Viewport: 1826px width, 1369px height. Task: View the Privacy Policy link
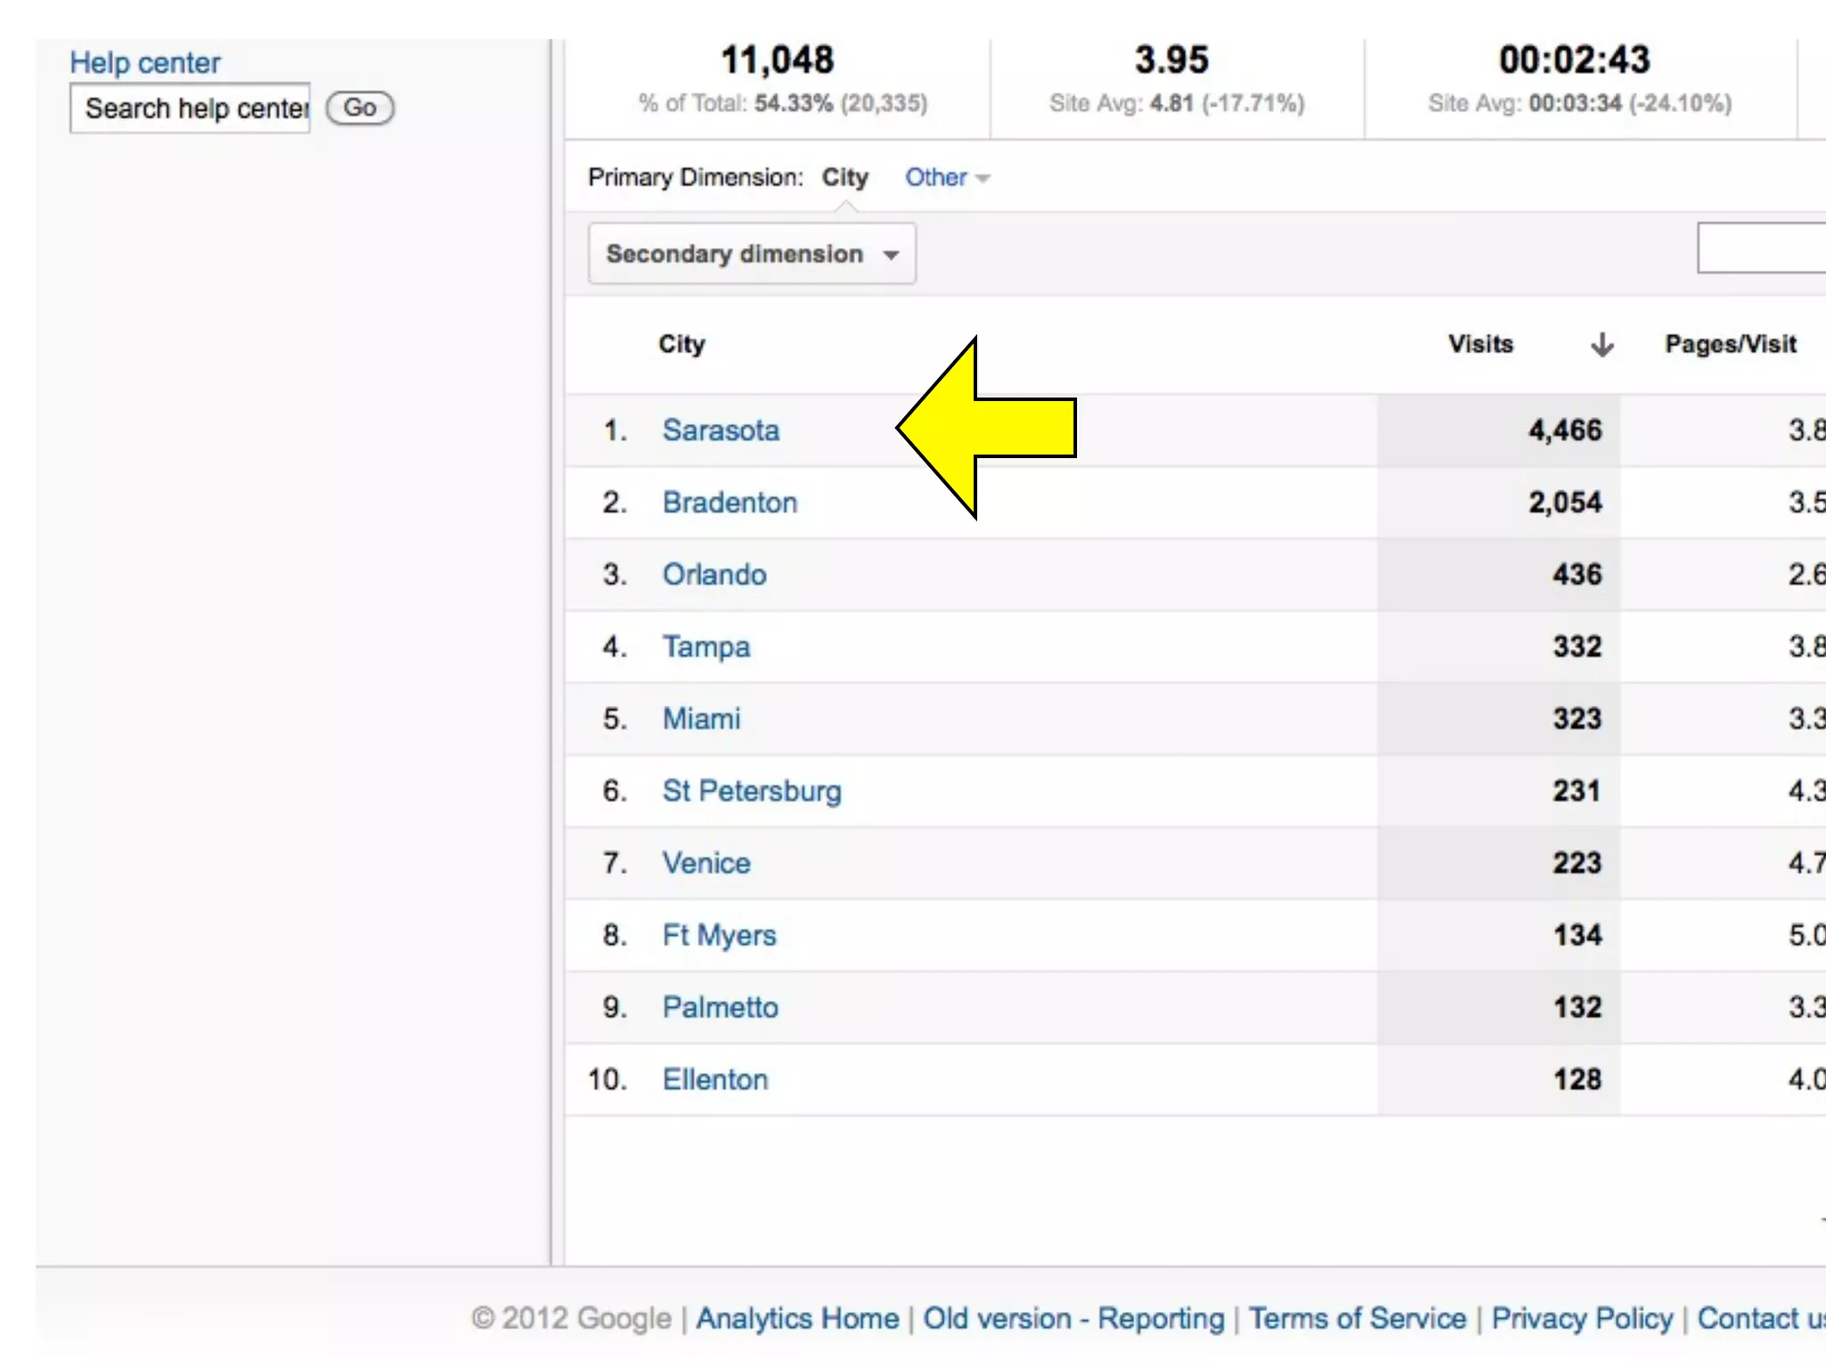[1582, 1318]
